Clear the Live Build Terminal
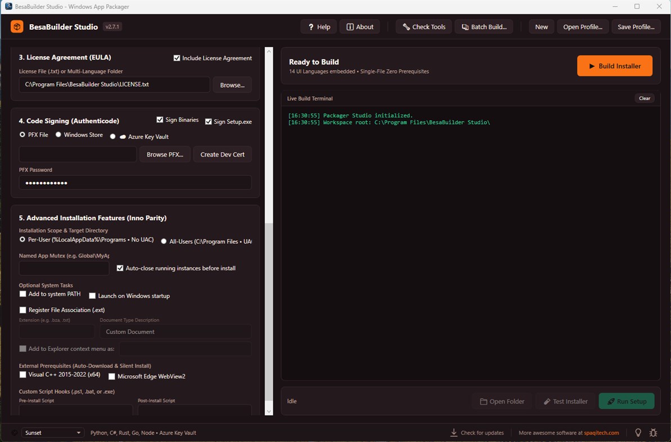Screen dimensions: 671x442 645,98
